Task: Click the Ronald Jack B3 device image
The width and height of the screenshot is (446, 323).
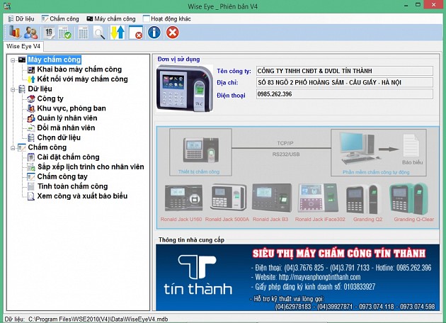Action: pos(272,198)
